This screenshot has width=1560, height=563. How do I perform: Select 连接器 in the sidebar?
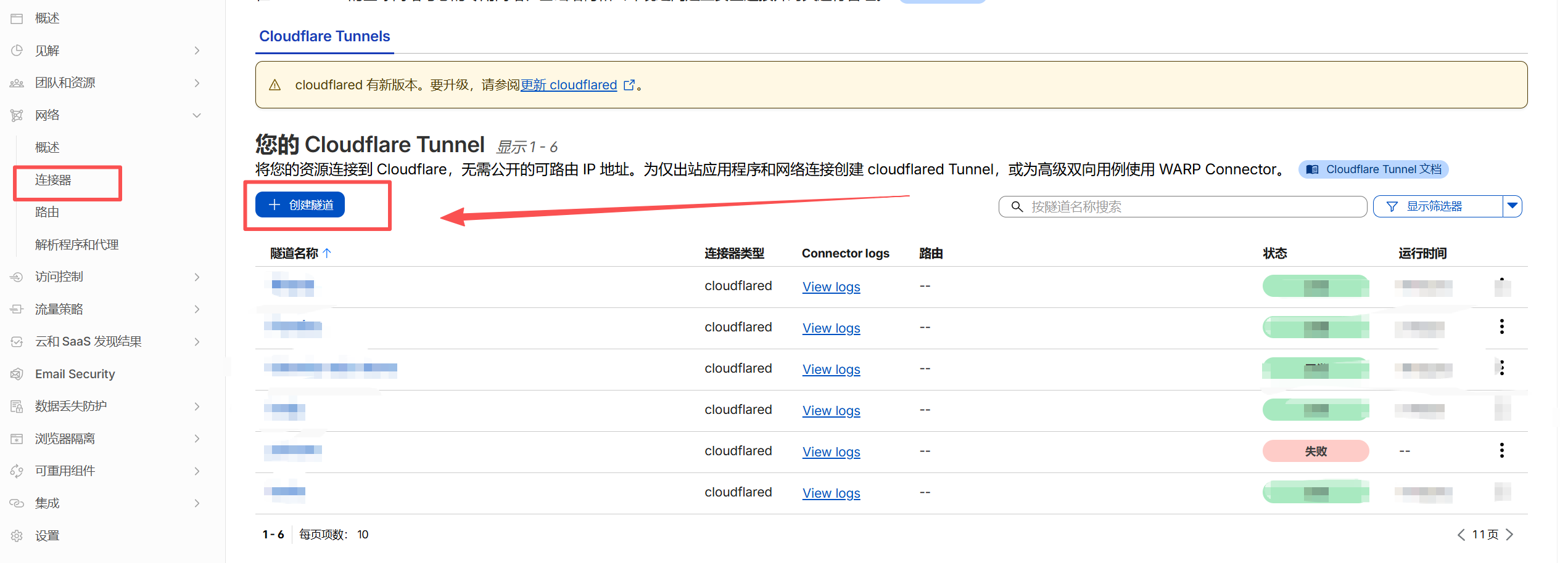(53, 180)
